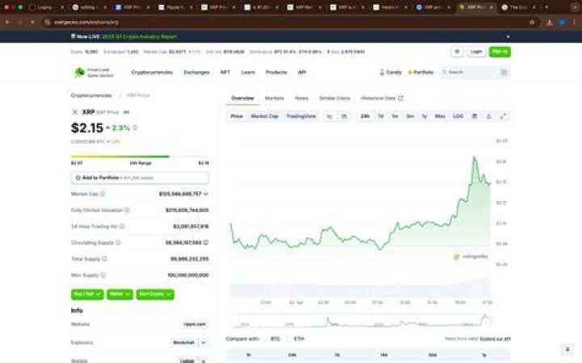582x363 pixels.
Task: Expand the Wallets Ledger dropdown arrow
Action: [204, 361]
